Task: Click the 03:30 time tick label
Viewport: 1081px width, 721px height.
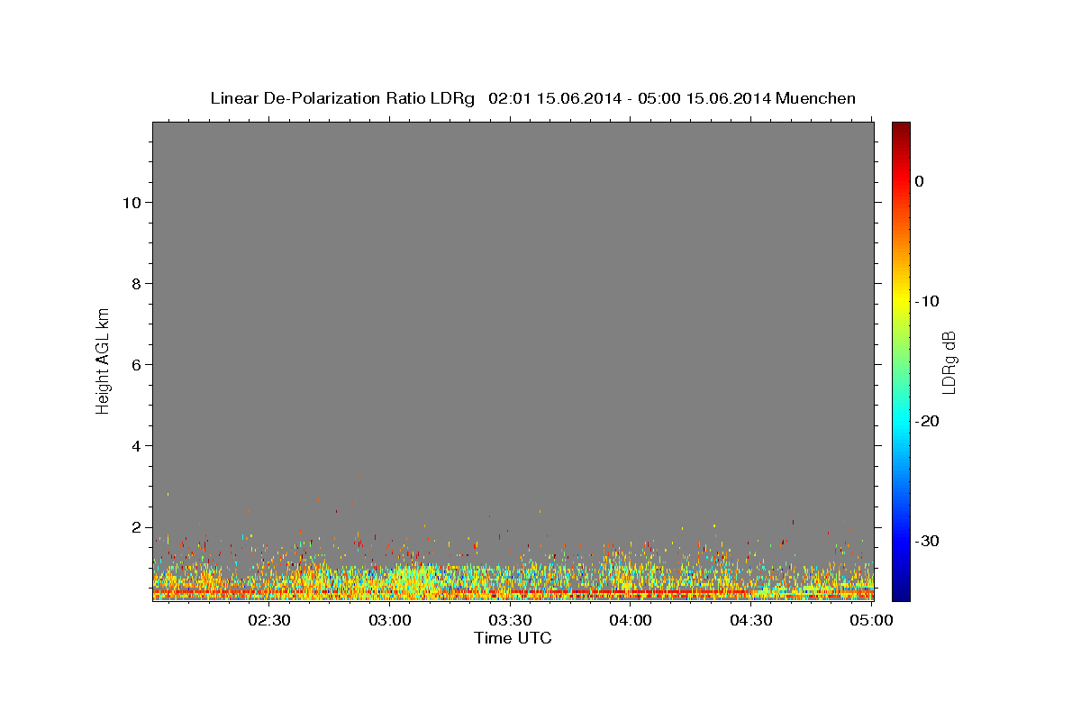Action: (x=510, y=620)
